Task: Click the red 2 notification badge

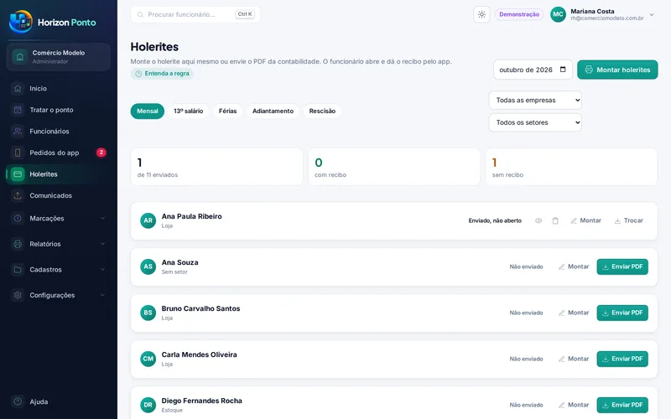Action: (x=101, y=153)
